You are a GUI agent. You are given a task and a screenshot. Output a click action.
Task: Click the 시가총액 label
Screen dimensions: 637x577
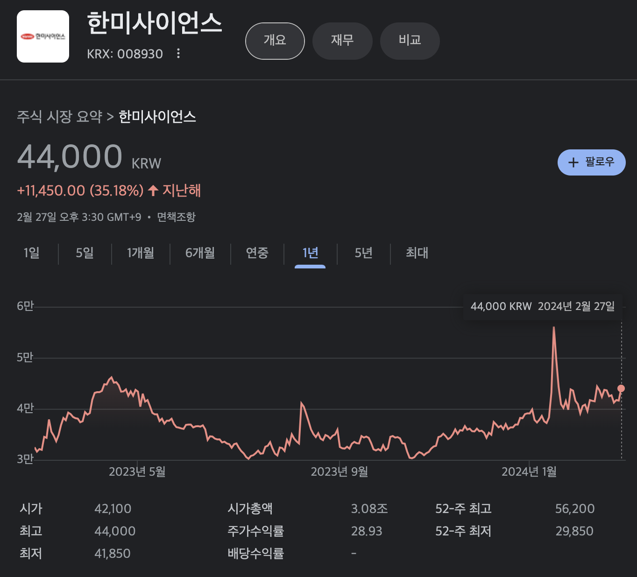point(250,509)
